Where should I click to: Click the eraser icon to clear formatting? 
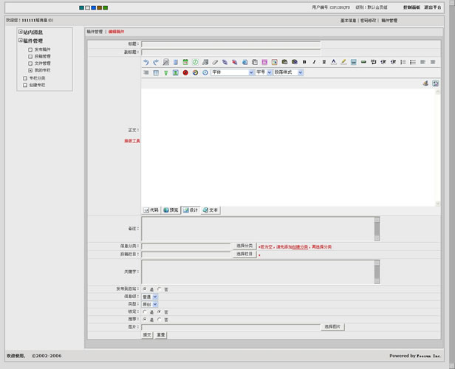coord(215,62)
